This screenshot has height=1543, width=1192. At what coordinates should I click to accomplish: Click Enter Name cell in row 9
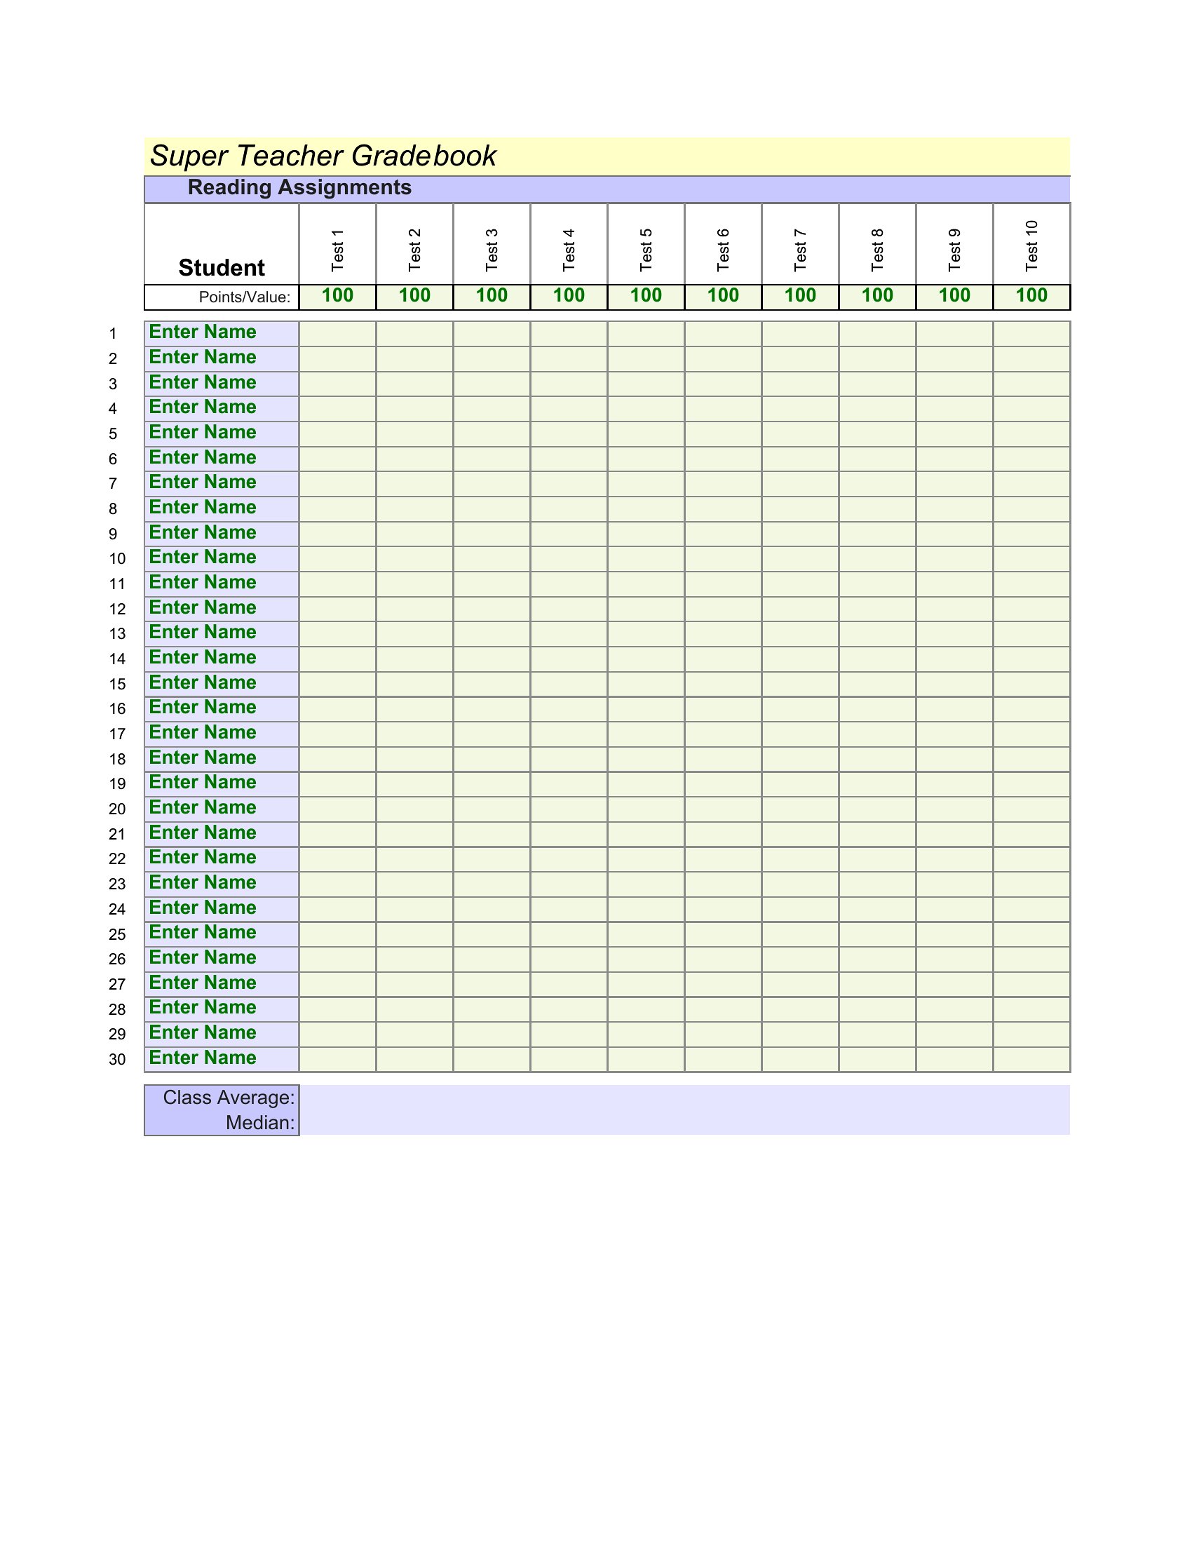(x=222, y=534)
